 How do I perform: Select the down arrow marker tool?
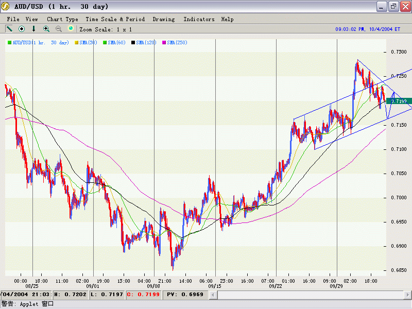click(34, 29)
